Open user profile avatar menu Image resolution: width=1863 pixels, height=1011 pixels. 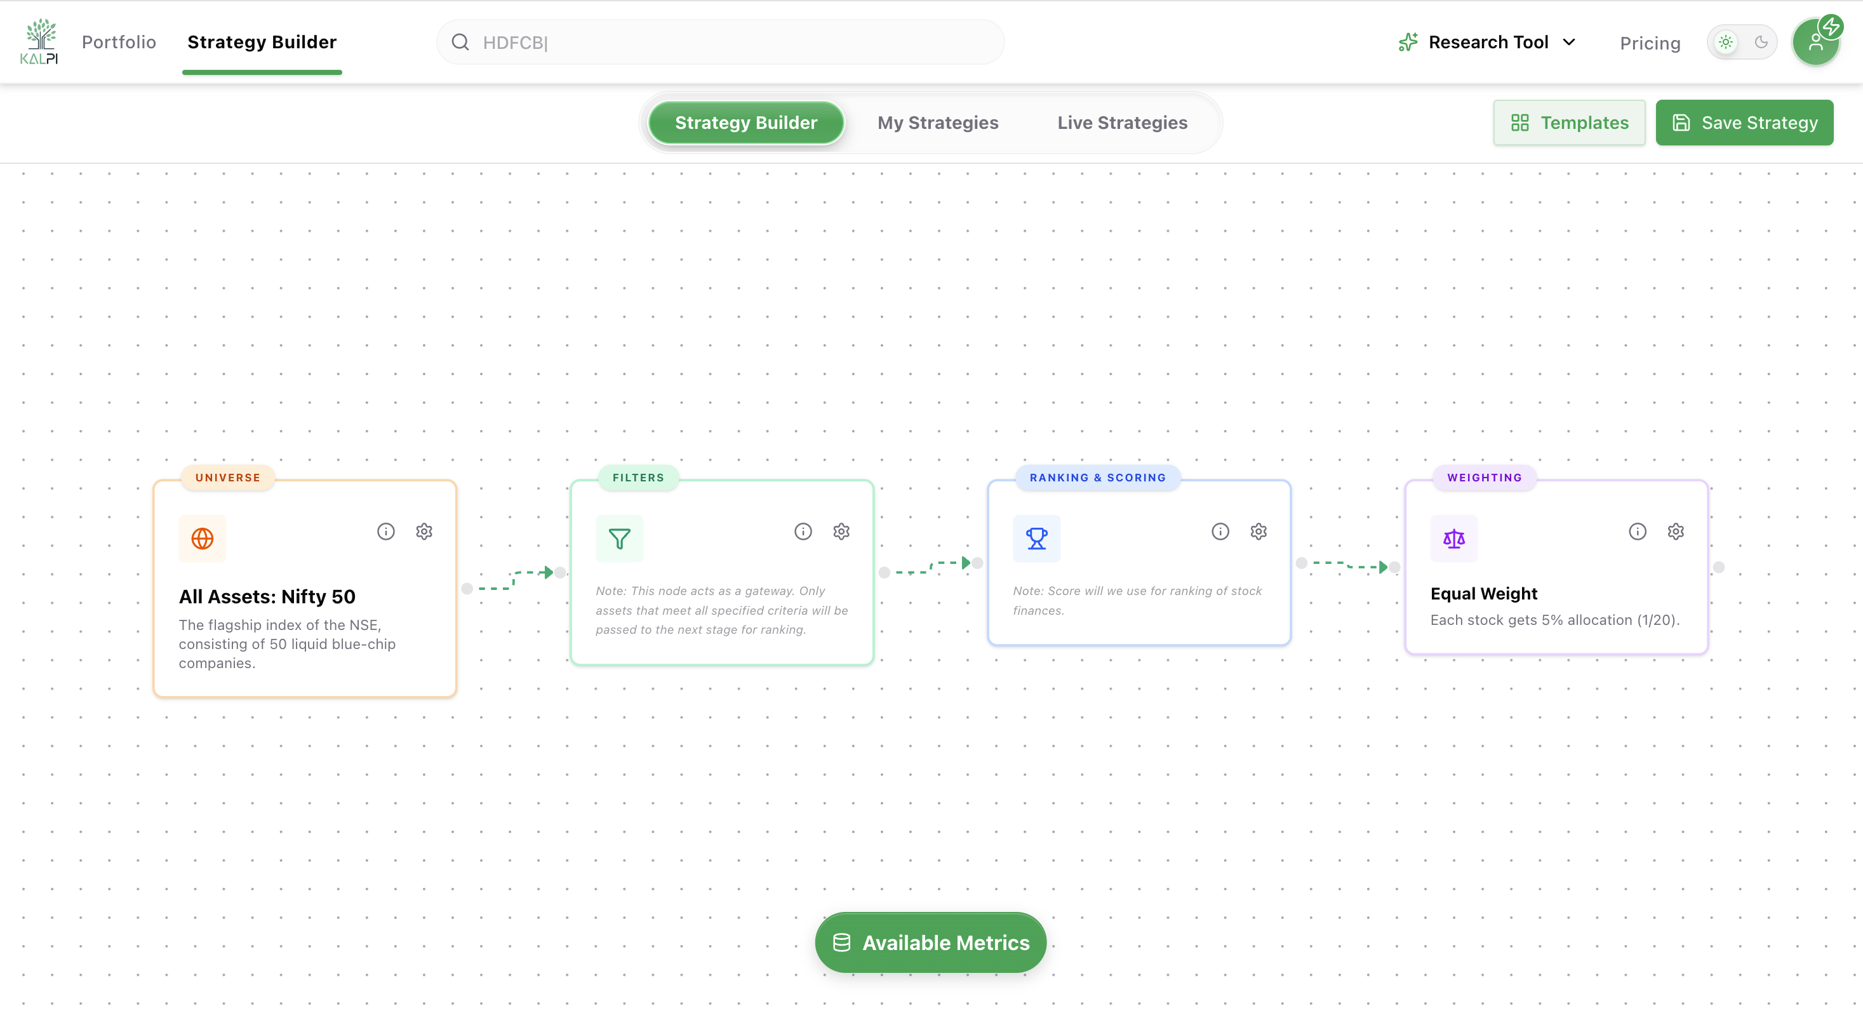1815,43
